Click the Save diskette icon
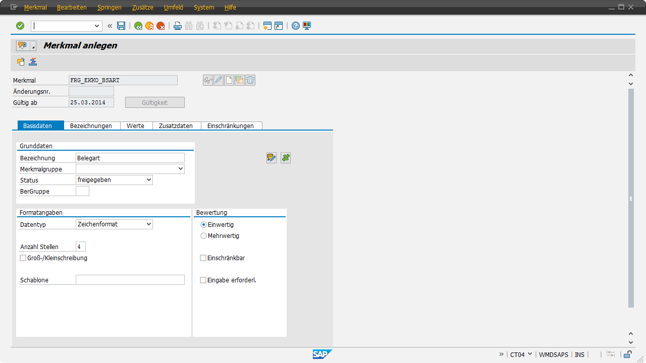Viewport: 646px width, 363px height. (121, 26)
